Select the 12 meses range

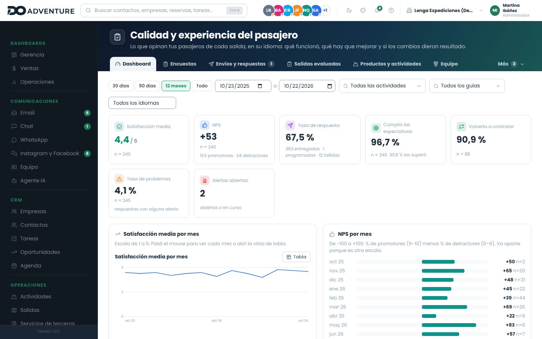tap(176, 86)
